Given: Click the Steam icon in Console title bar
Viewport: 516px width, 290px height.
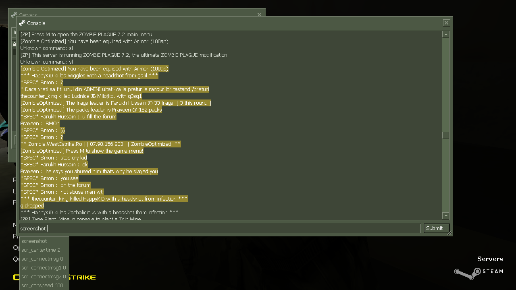Looking at the screenshot, I should coord(22,23).
